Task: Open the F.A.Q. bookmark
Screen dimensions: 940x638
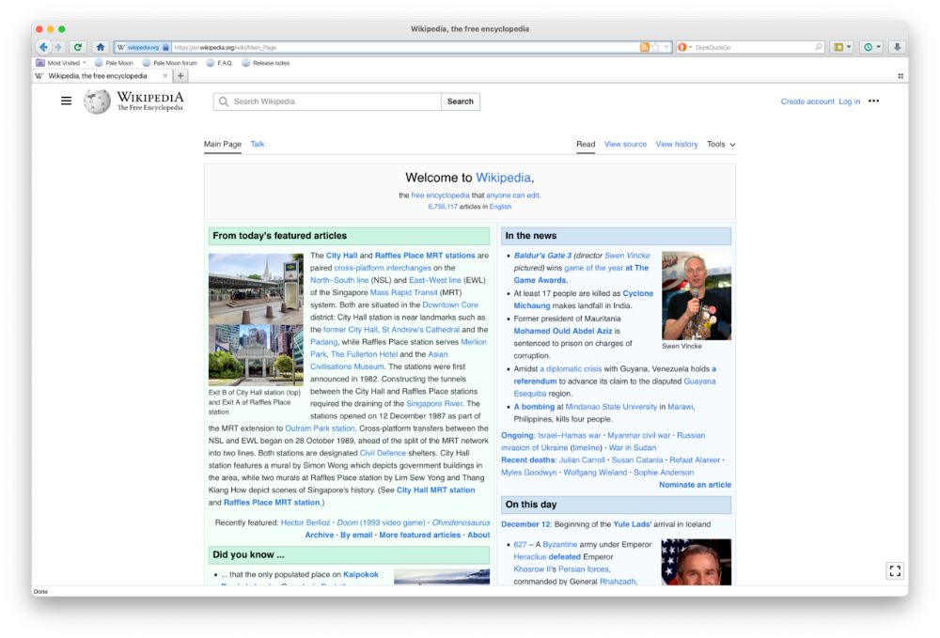Action: coord(219,63)
